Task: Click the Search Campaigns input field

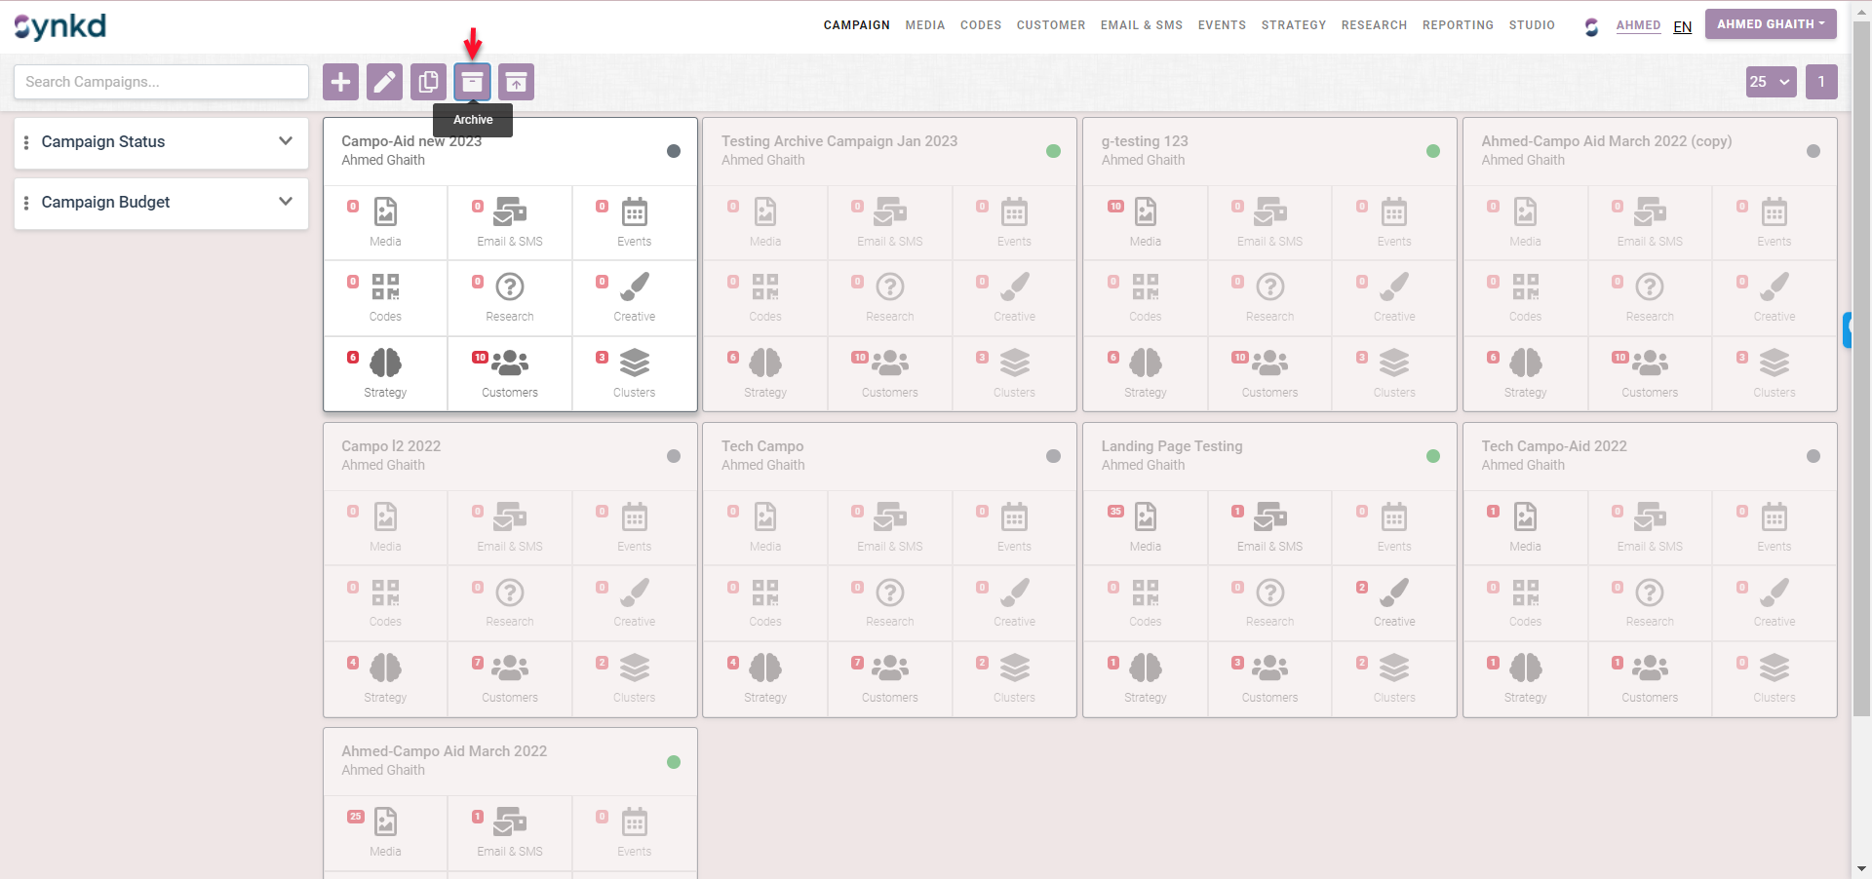Action: click(x=161, y=82)
